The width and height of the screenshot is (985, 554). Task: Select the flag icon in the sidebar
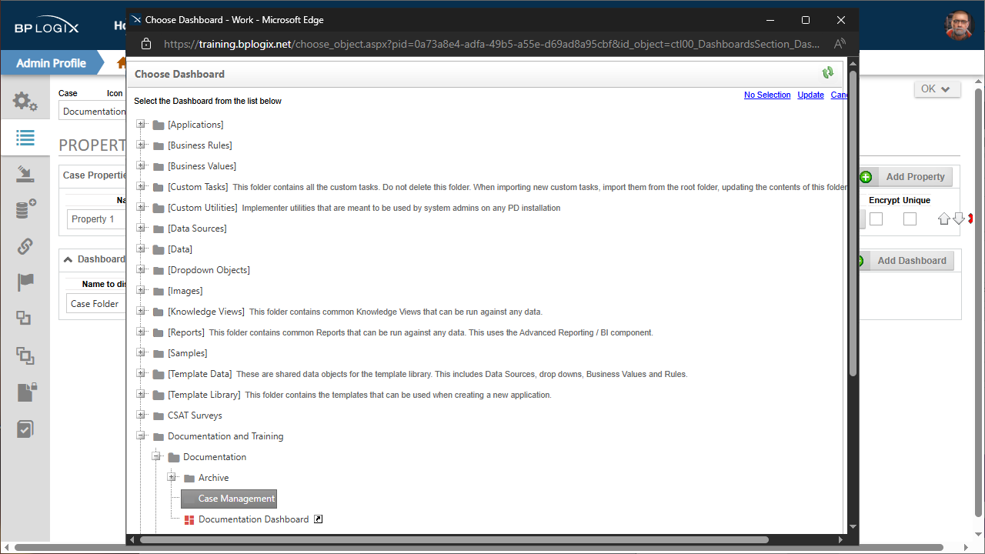[x=25, y=282]
